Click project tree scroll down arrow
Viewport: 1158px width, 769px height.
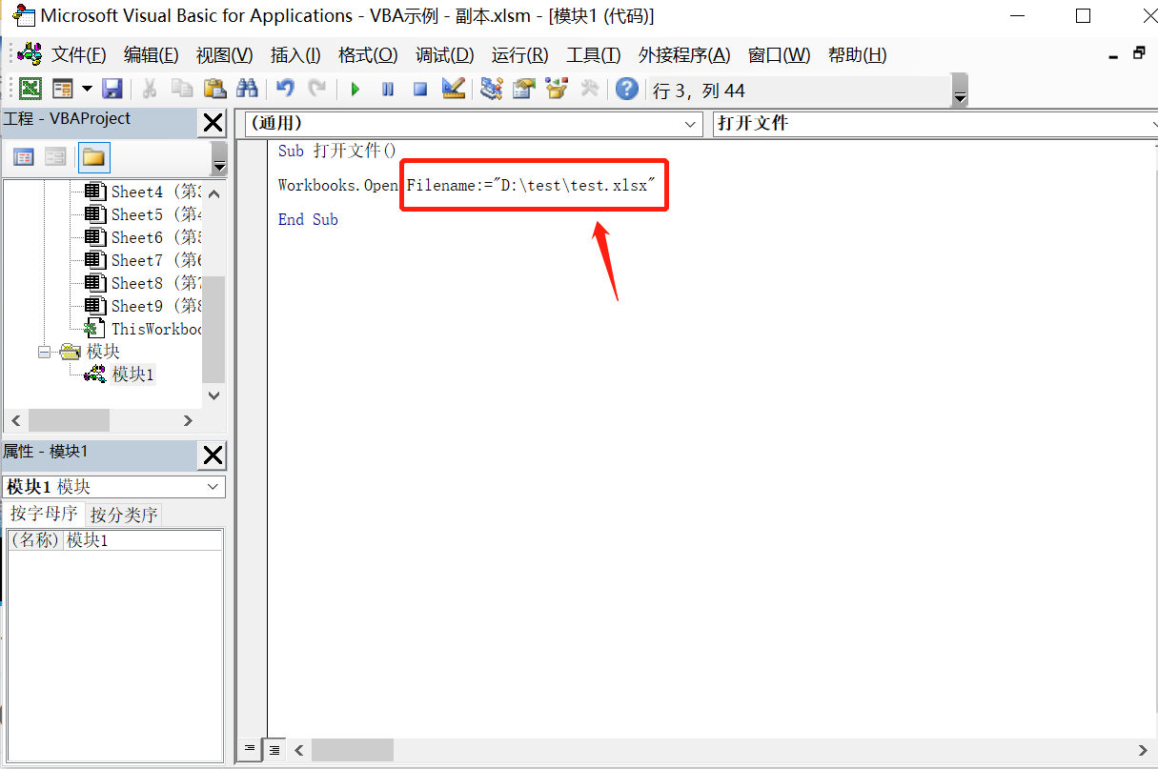[213, 395]
